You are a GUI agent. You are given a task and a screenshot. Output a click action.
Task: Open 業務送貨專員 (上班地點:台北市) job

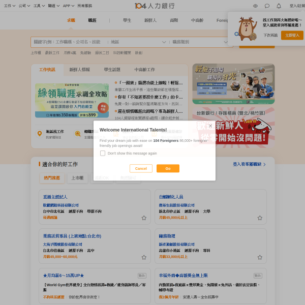(72, 236)
